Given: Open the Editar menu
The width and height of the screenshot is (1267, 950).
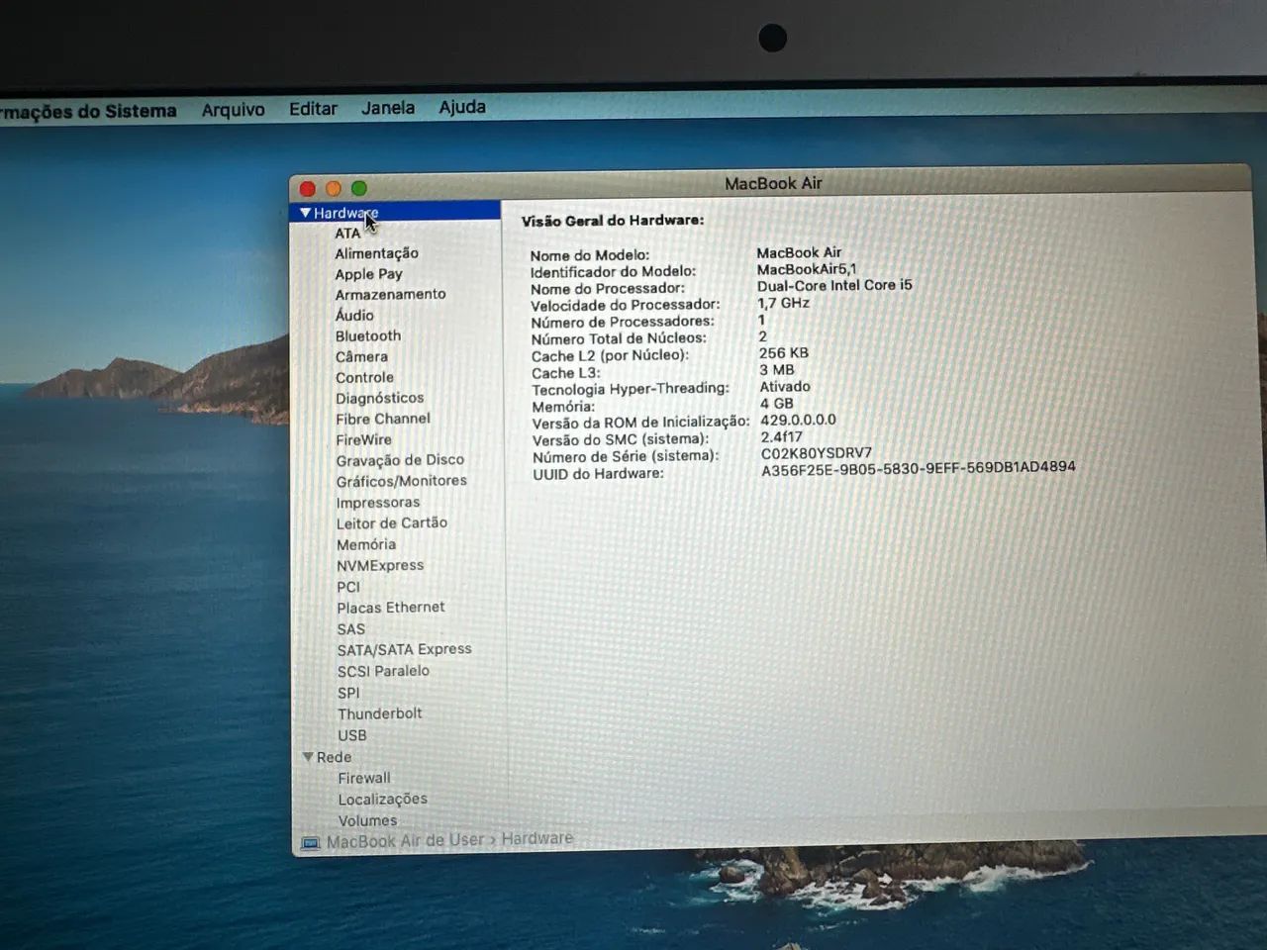Looking at the screenshot, I should pos(312,108).
